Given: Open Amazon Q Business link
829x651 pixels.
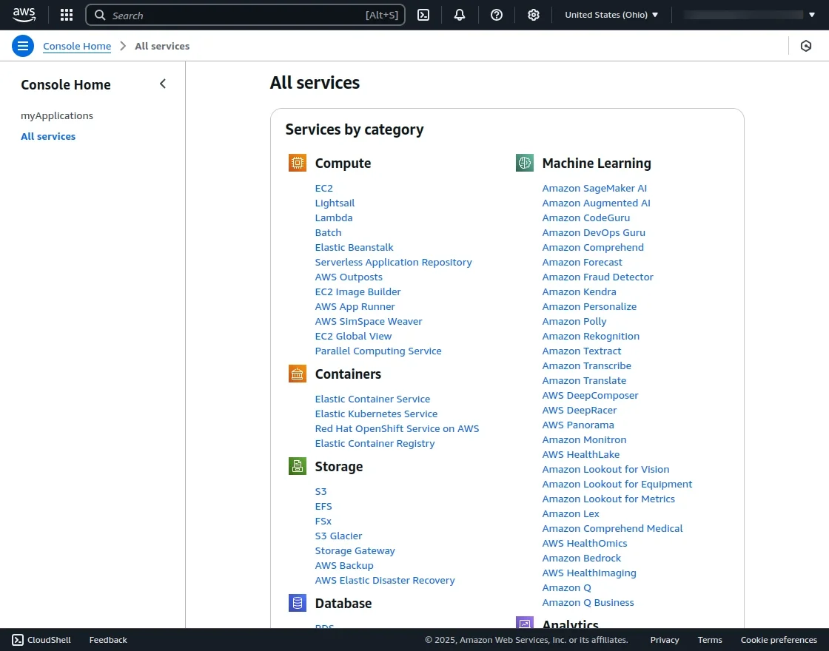Looking at the screenshot, I should tap(588, 602).
